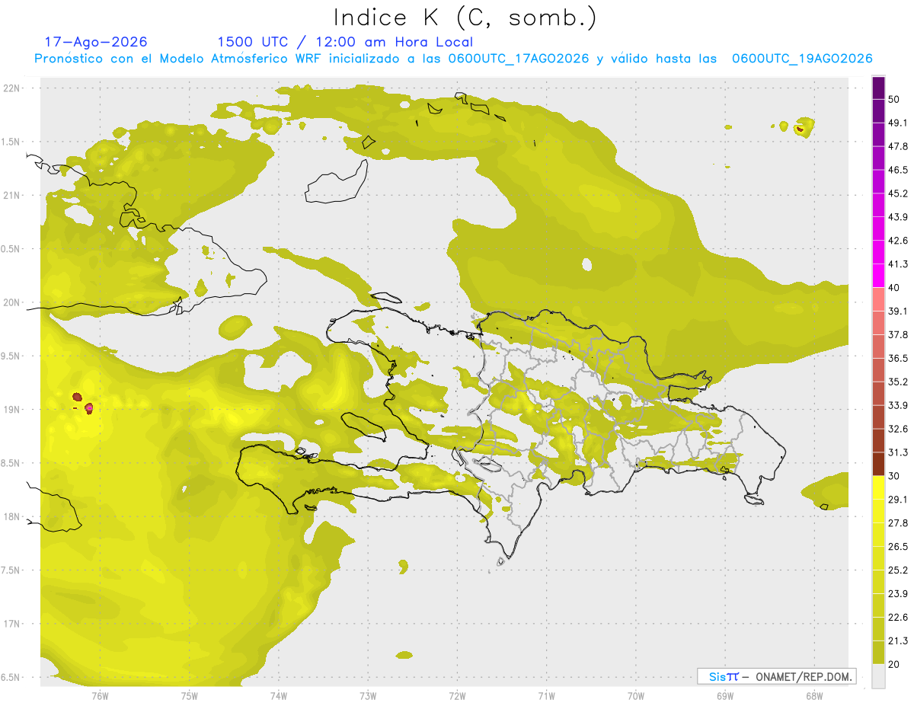914x706 pixels.
Task: Click the dark purple swatch above 50
Action: pyautogui.click(x=879, y=88)
